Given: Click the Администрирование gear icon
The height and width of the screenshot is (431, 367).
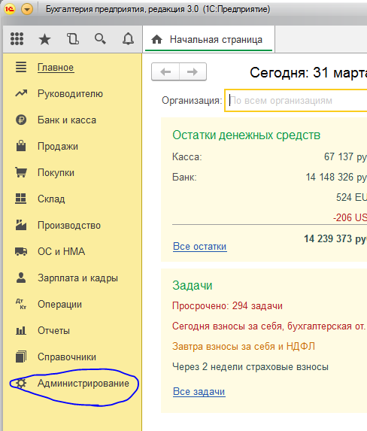Looking at the screenshot, I should pyautogui.click(x=21, y=383).
